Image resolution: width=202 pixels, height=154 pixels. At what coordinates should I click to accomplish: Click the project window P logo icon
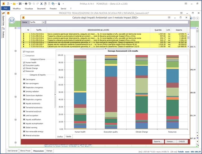[8, 13]
